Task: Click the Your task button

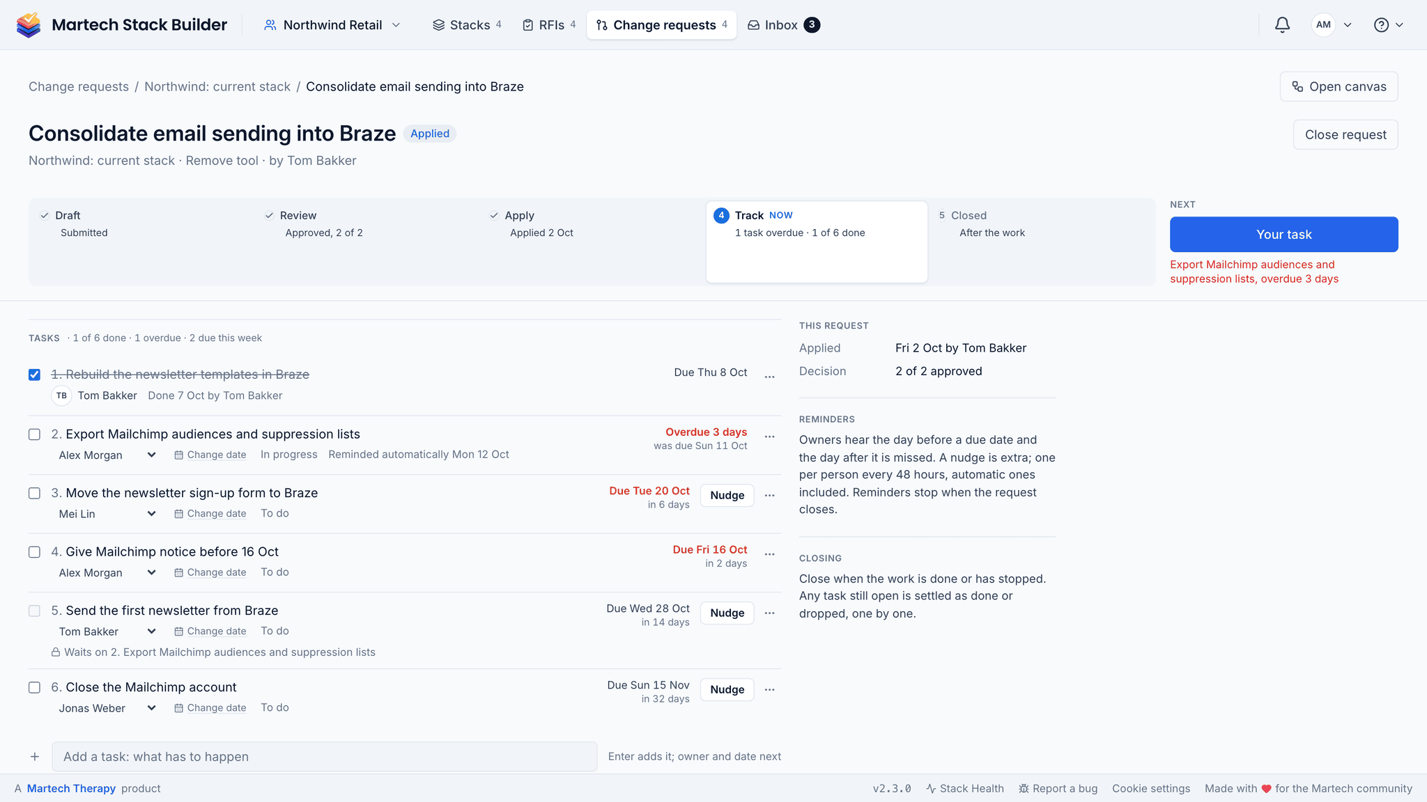Action: point(1283,235)
